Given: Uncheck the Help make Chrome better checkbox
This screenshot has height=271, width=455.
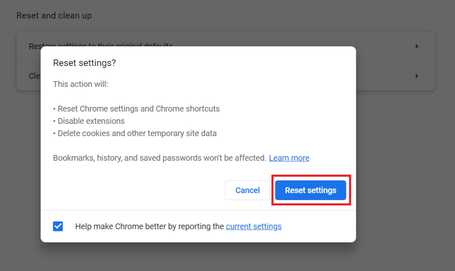Looking at the screenshot, I should click(58, 226).
